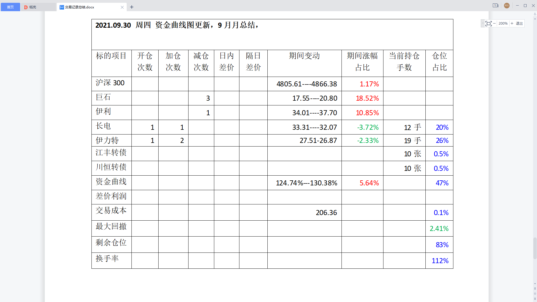Image resolution: width=537 pixels, height=302 pixels.
Task: Click the zoom toolbar drag handle
Action: (x=483, y=23)
